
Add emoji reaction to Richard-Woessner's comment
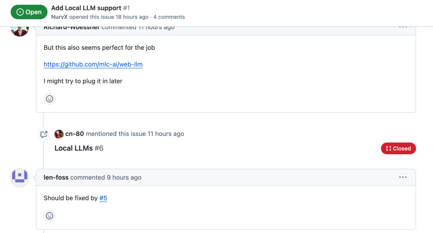coord(49,99)
